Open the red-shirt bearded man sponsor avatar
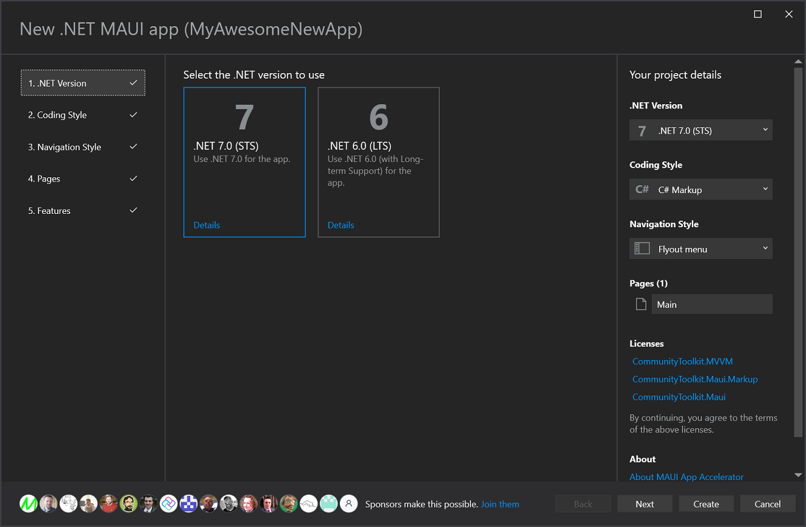 [108, 503]
